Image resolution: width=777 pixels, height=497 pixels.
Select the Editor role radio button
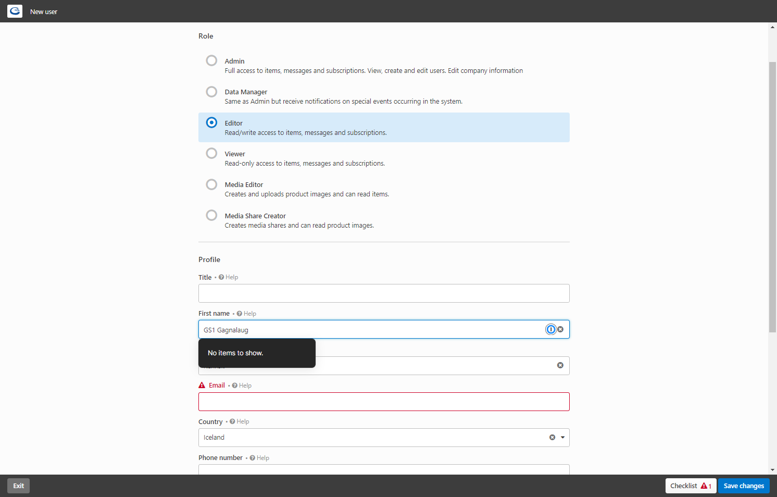211,122
